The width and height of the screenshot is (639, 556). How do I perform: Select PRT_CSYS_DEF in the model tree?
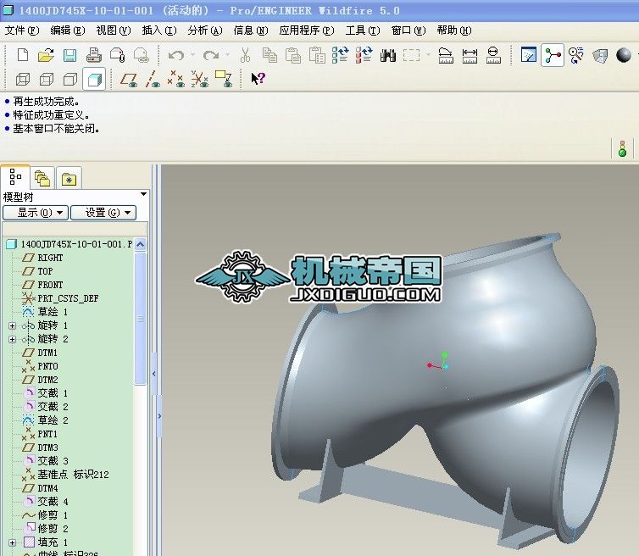tap(60, 298)
